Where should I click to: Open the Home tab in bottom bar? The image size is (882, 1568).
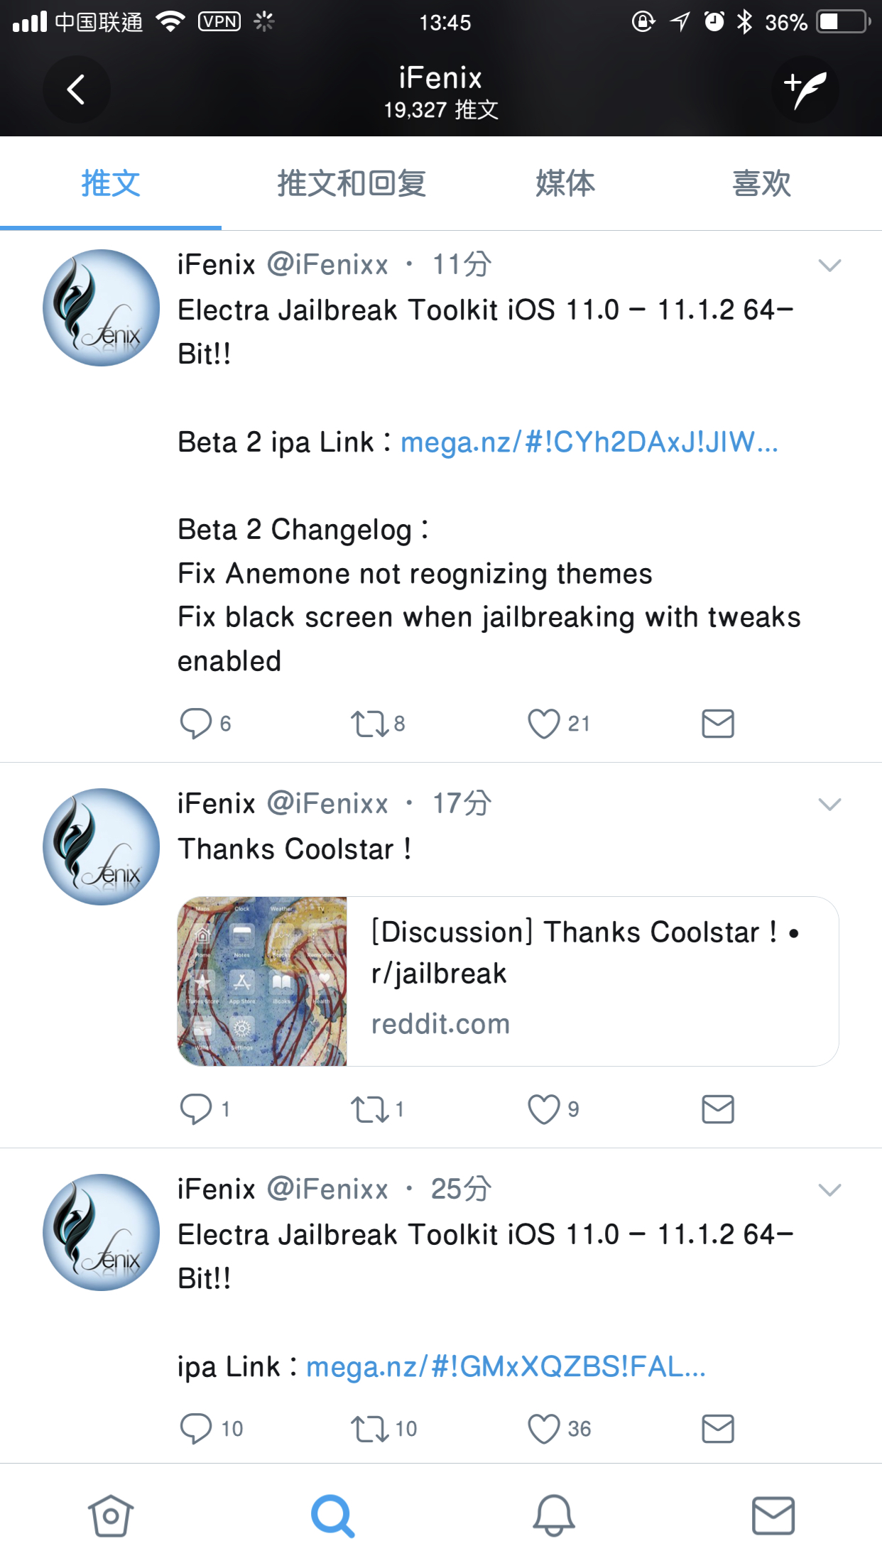click(111, 1515)
